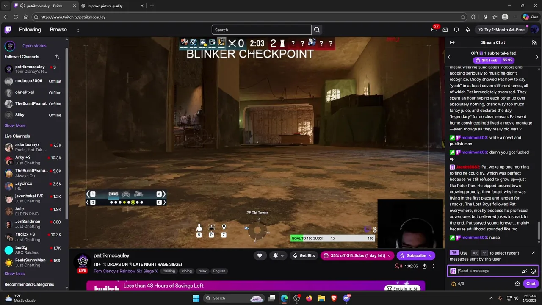
Task: Click the English tag
Action: click(219, 271)
